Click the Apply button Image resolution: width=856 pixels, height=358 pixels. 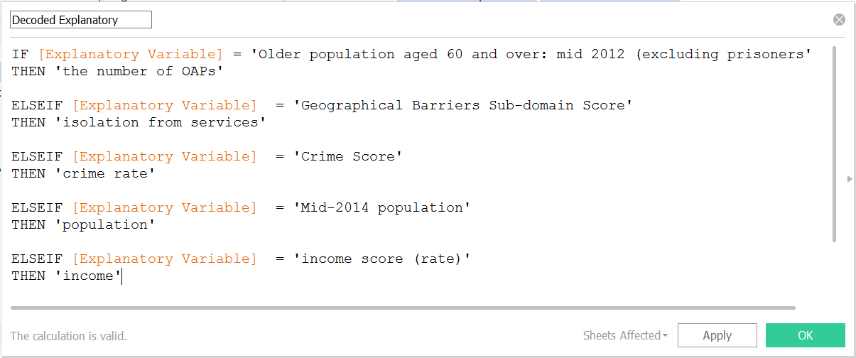tap(717, 335)
